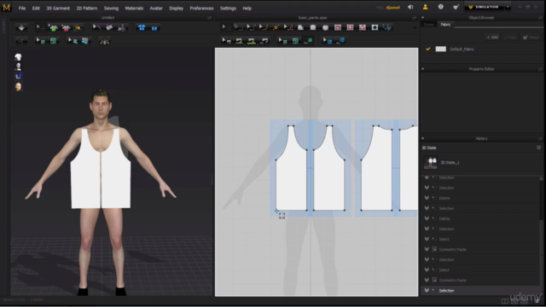Select the 3D texture edit green icon
Image resolution: width=546 pixels, height=307 pixels.
click(41, 41)
